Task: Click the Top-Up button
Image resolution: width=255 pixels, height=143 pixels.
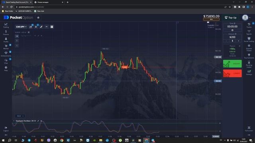Action: point(230,17)
